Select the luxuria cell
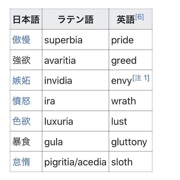Viewport: 180px width, 180px height. [x=75, y=121]
